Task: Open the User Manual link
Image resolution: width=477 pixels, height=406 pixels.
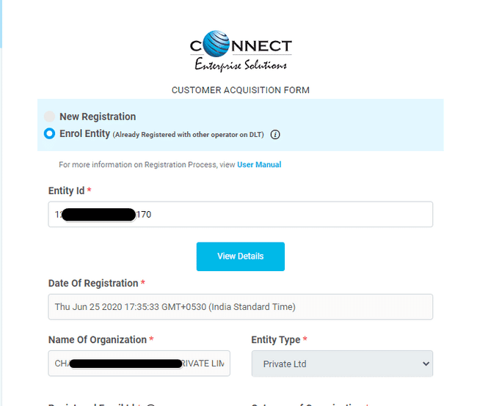Action: (259, 165)
